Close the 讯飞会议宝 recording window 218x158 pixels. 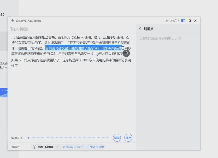pos(195,21)
